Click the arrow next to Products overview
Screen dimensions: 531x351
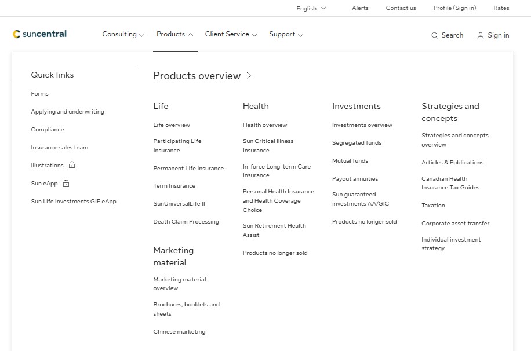[x=249, y=76]
